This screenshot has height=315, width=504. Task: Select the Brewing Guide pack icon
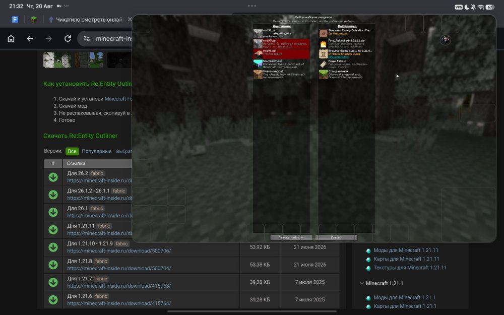tap(323, 54)
